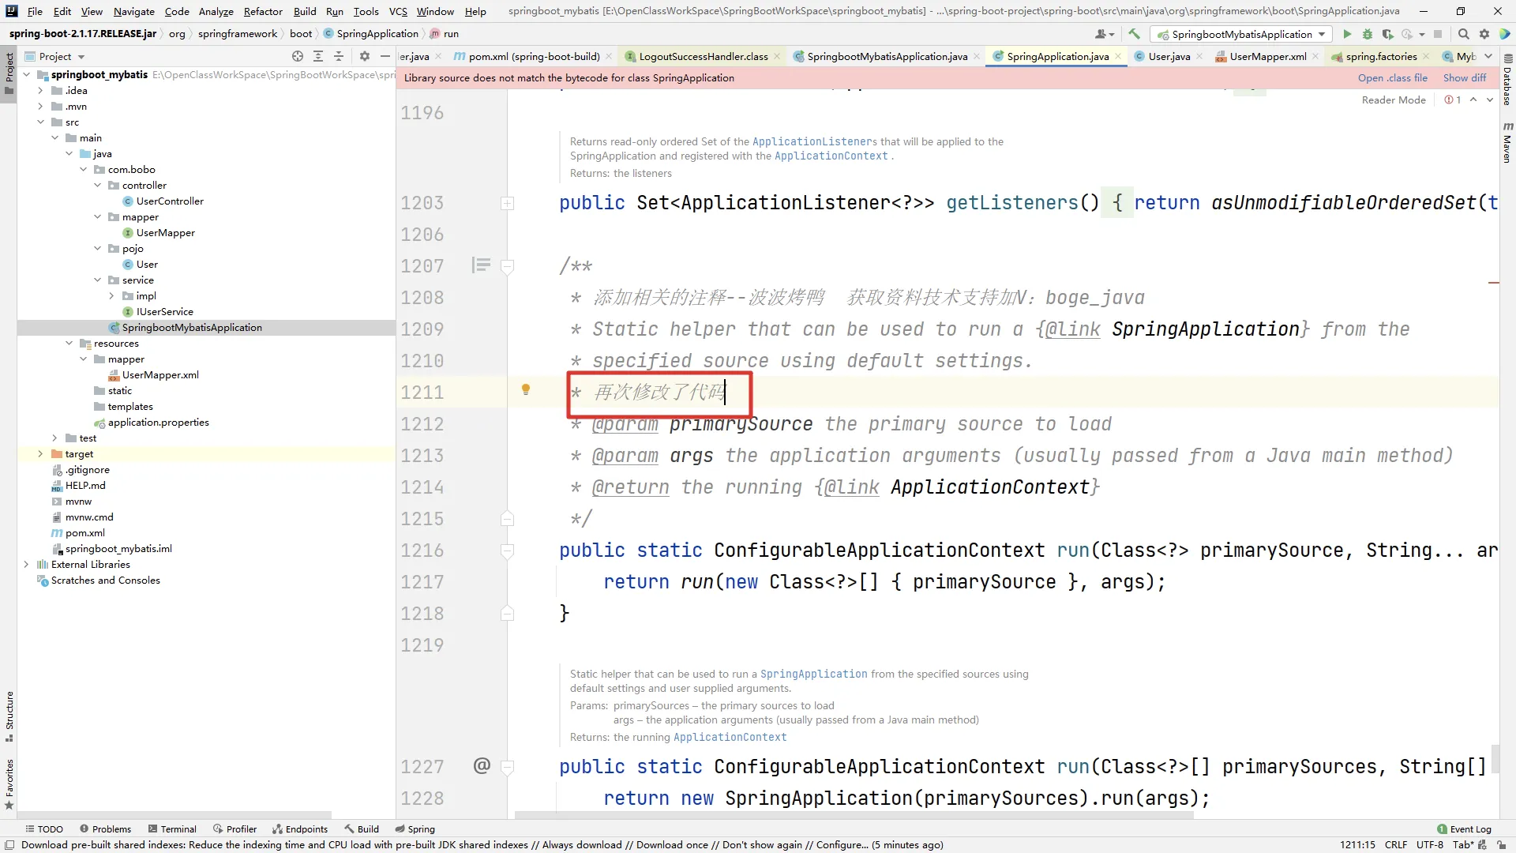Click the Open .class file link
This screenshot has width=1516, height=853.
pos(1392,77)
